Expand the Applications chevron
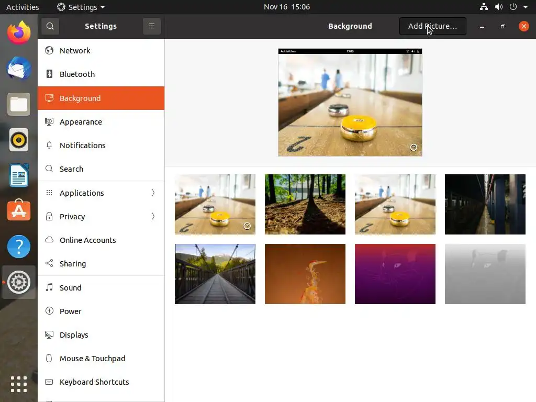The image size is (536, 402). (x=153, y=193)
